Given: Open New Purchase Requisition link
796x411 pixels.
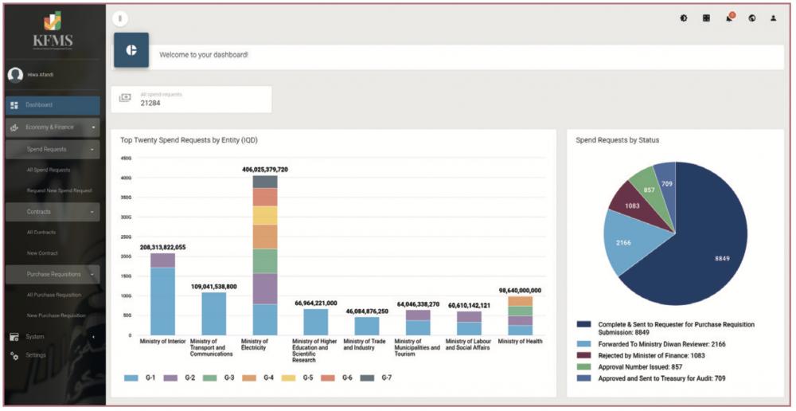Looking at the screenshot, I should 56,315.
